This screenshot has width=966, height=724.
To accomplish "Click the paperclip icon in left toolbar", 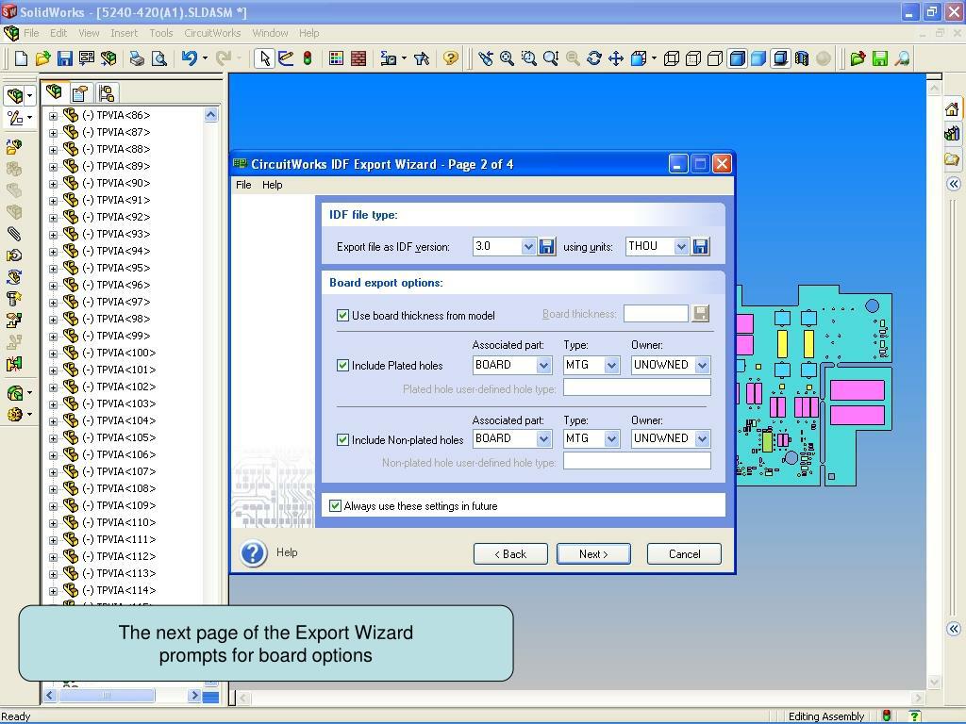I will [x=13, y=234].
